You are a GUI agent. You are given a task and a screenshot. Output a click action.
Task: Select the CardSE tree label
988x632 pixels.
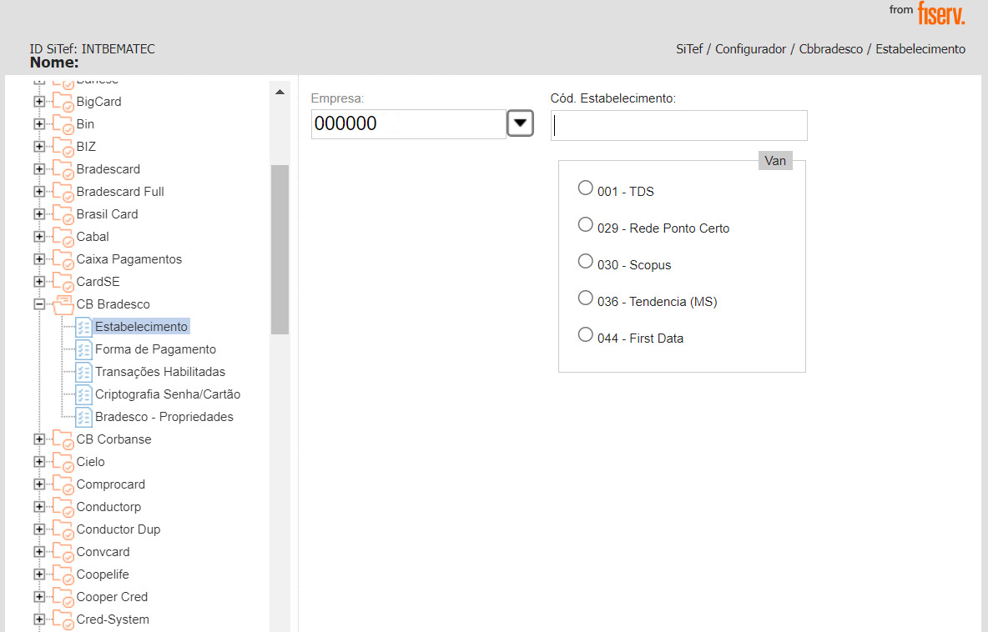98,281
